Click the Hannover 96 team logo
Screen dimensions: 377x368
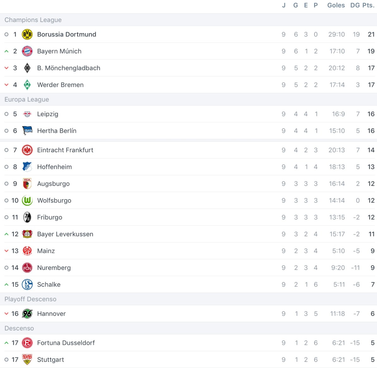[27, 314]
